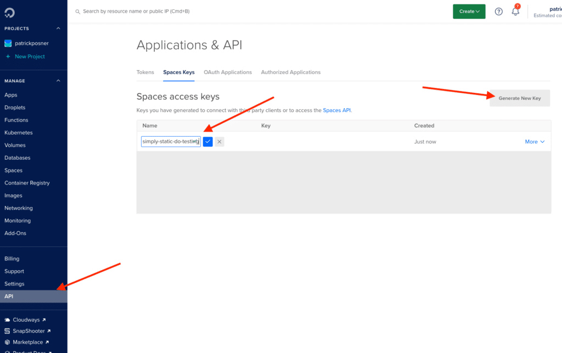
Task: Click Generate New Key button
Action: point(520,98)
